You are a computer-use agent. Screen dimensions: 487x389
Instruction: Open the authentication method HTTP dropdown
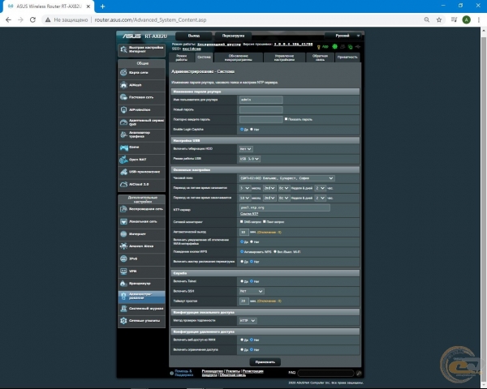click(248, 320)
